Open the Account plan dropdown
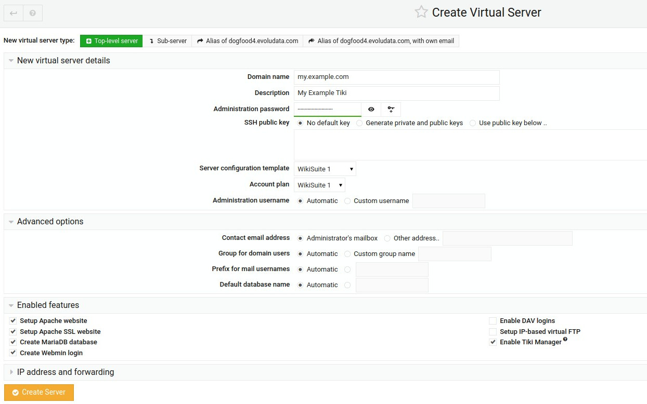Screen dimensions: 647x404 [x=319, y=185]
